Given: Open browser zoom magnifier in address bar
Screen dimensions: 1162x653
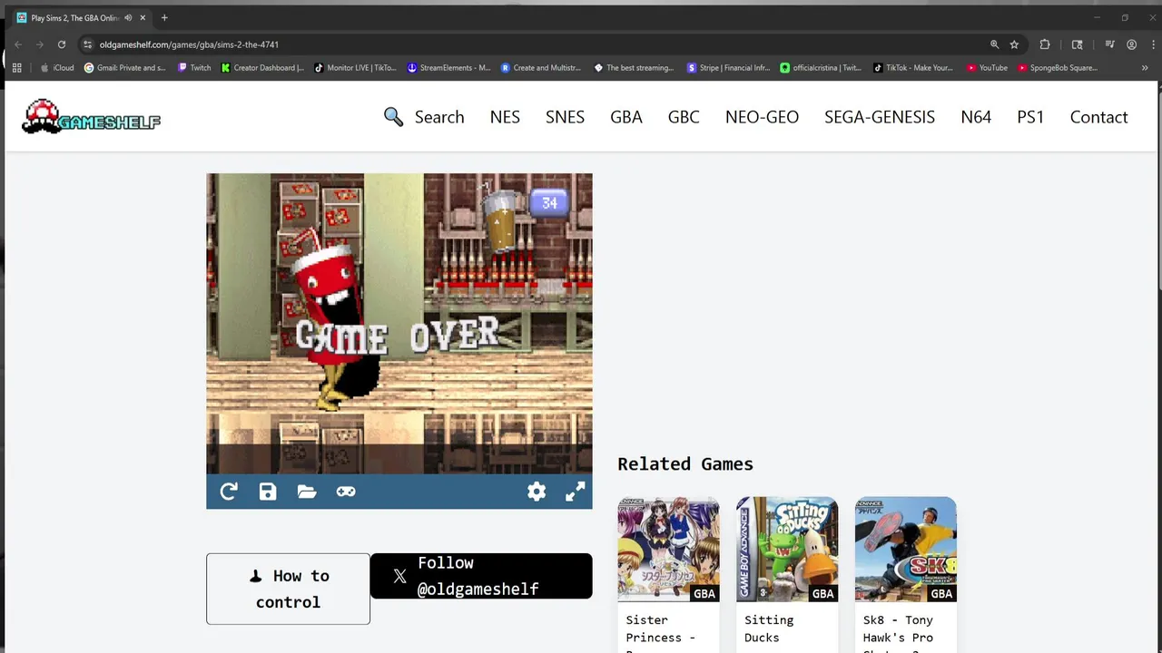Looking at the screenshot, I should pyautogui.click(x=994, y=44).
